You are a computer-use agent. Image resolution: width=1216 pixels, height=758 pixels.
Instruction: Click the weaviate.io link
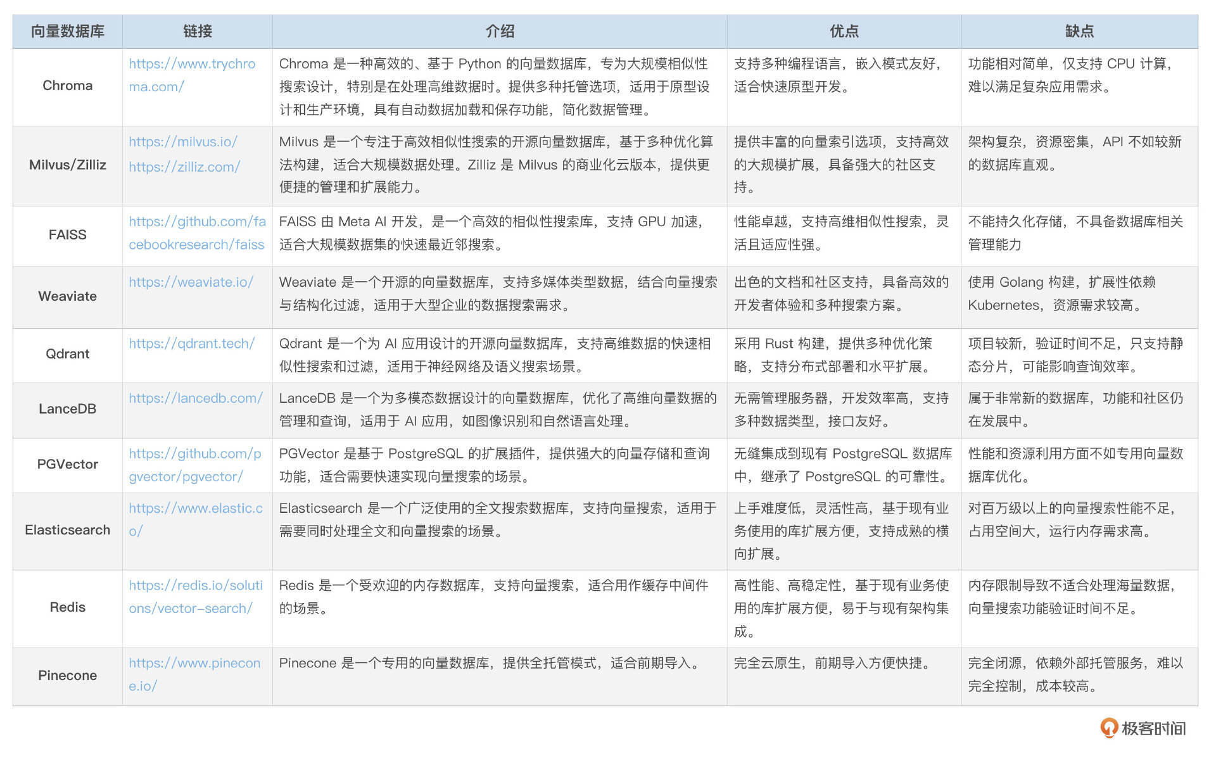pos(191,282)
